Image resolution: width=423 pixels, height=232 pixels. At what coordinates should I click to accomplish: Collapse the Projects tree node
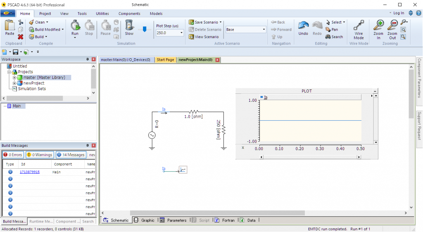coord(9,72)
